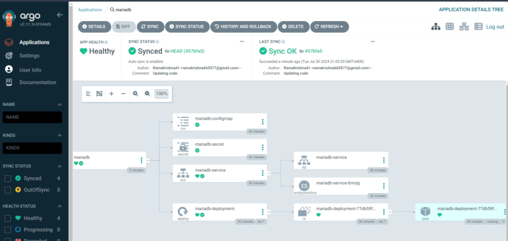This screenshot has width=508, height=241.
Task: Collapse the sidebar with the back arrow
Action: [x=60, y=15]
